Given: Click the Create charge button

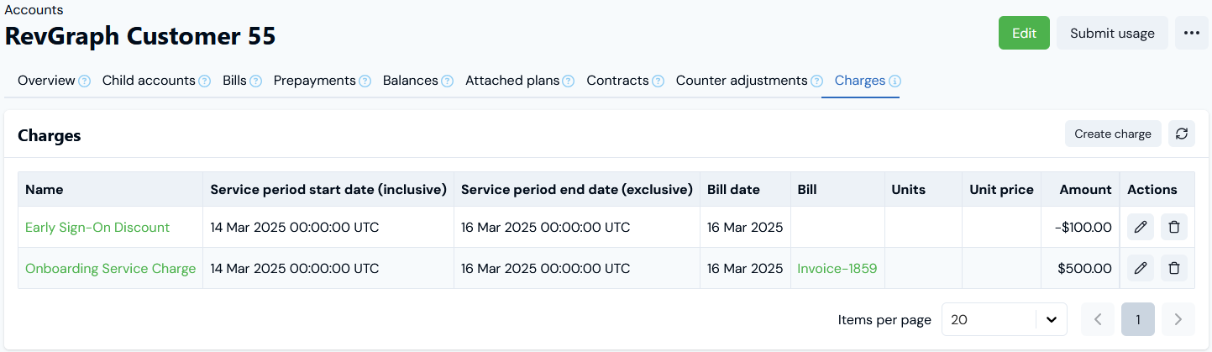Looking at the screenshot, I should point(1113,134).
